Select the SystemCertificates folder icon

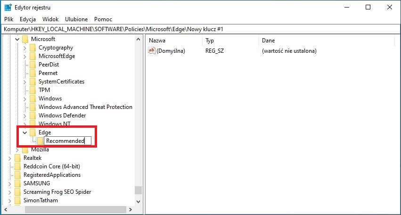(33, 82)
